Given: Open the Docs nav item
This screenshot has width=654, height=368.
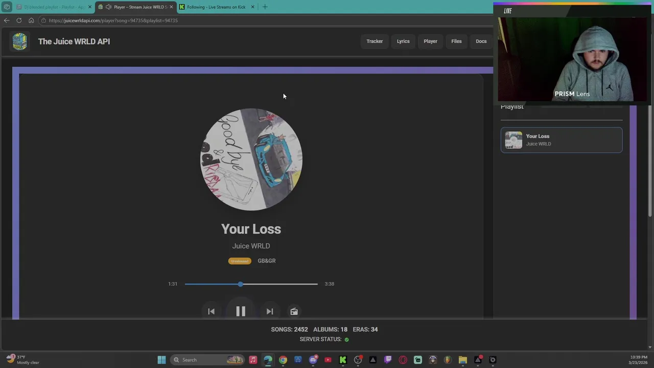Looking at the screenshot, I should (x=481, y=41).
